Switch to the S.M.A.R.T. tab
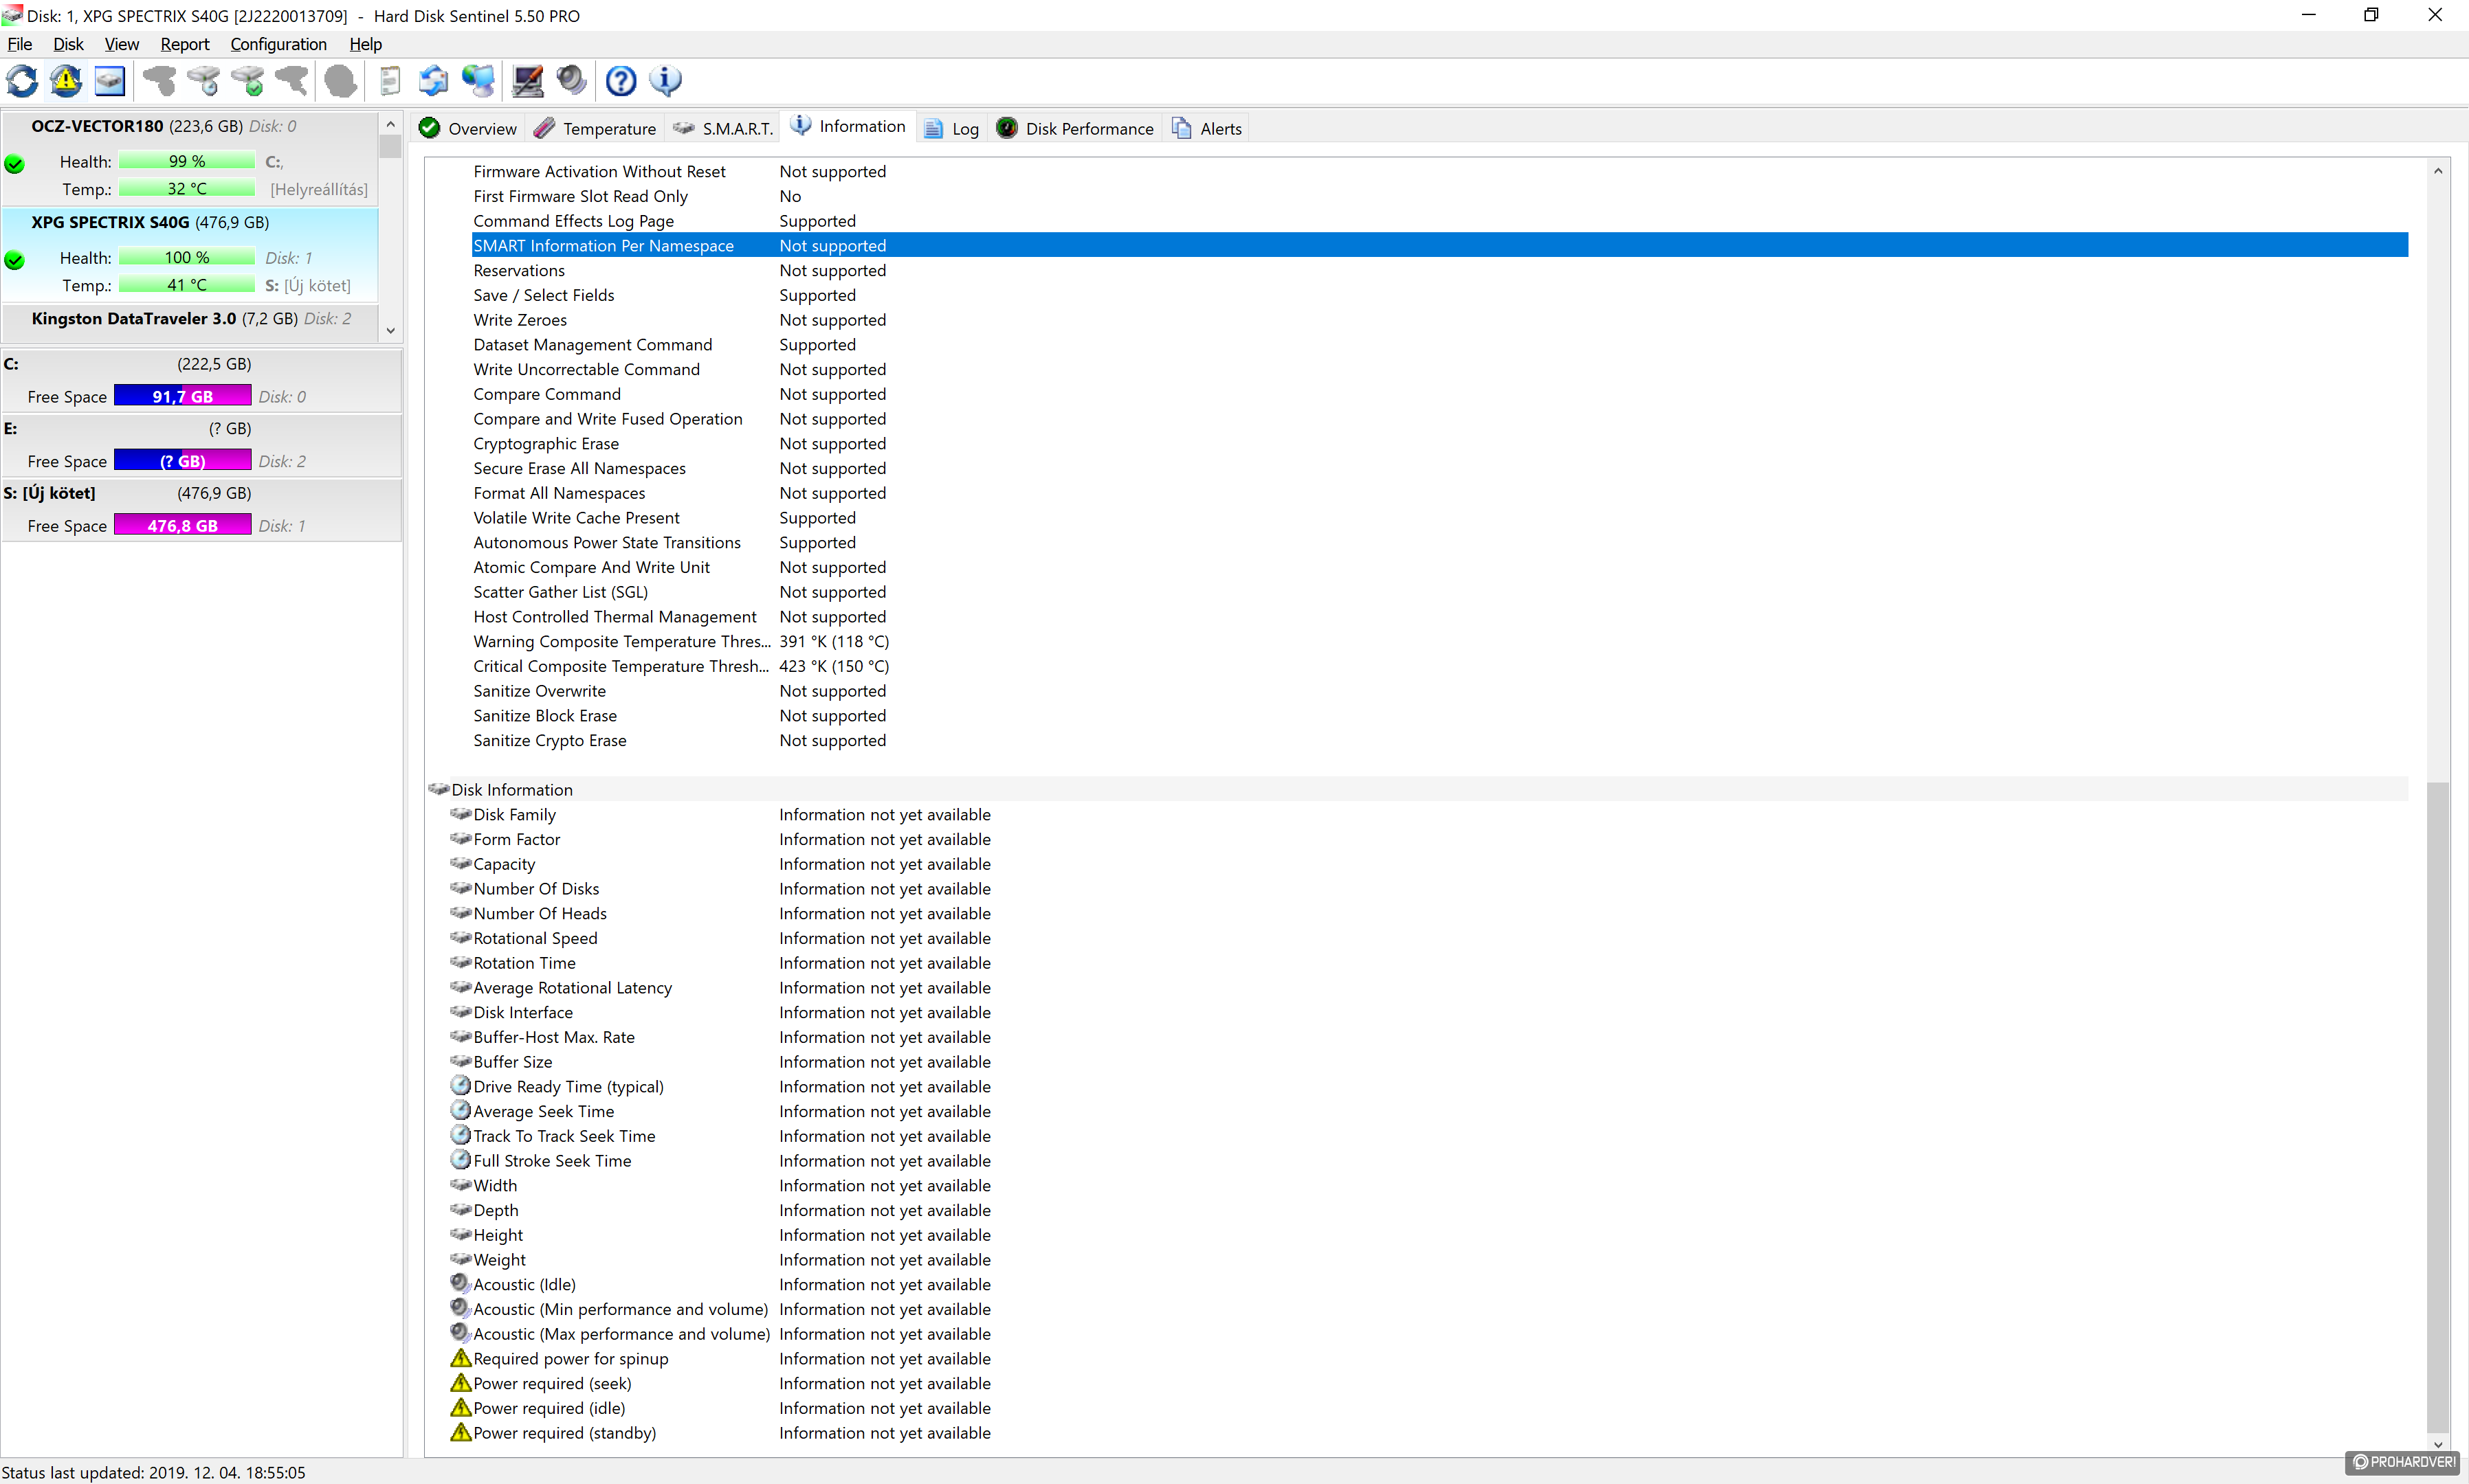This screenshot has width=2469, height=1484. tap(723, 128)
